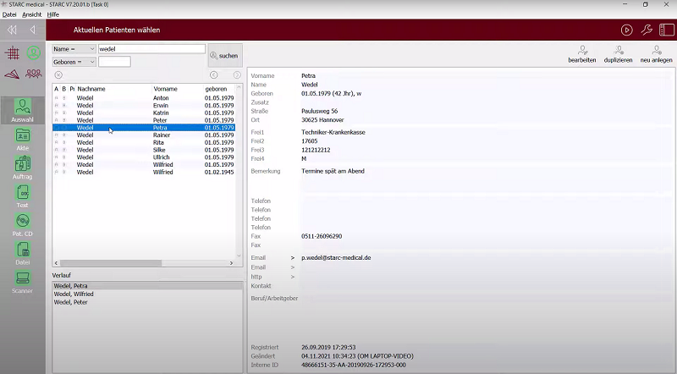Open the Ansicht menu
Image resolution: width=677 pixels, height=374 pixels.
tap(31, 14)
